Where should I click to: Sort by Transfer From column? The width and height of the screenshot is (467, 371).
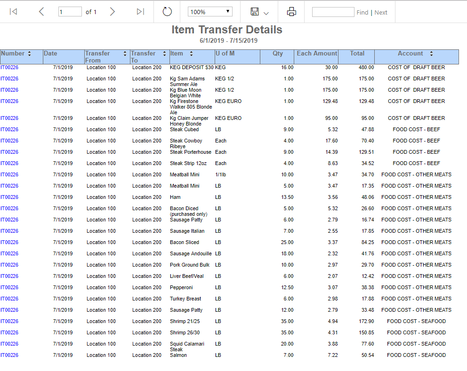[125, 54]
